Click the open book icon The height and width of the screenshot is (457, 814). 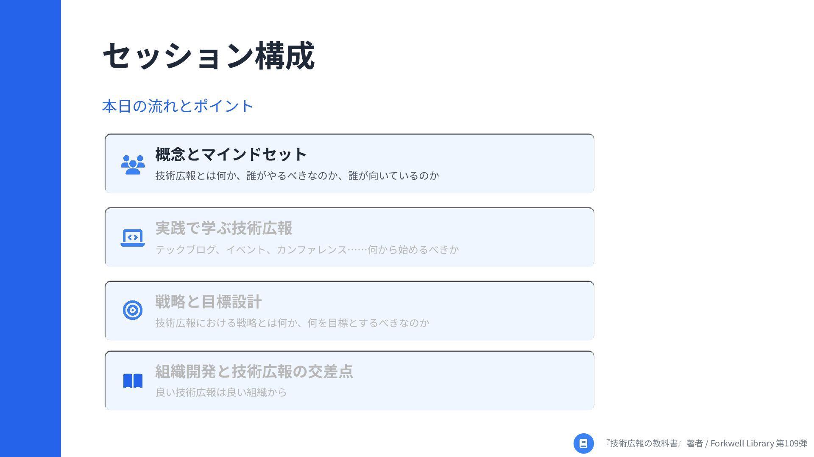coord(133,381)
